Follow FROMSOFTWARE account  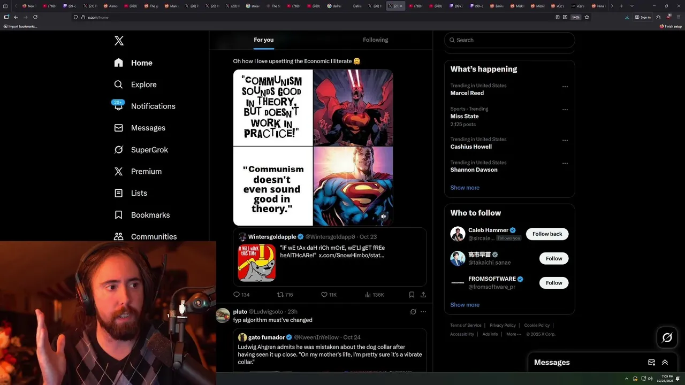coord(554,283)
